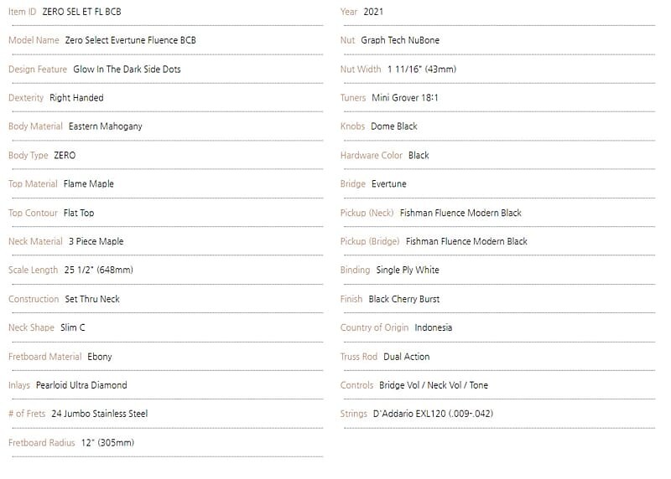This screenshot has height=479, width=671.
Task: Click the Evertune bridge value
Action: pyautogui.click(x=388, y=184)
